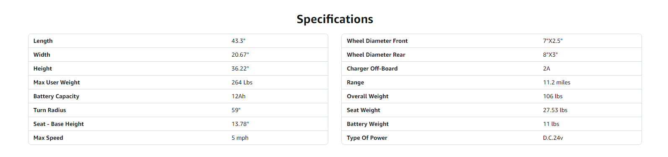Select the Battery Capacity label
The width and height of the screenshot is (668, 157).
56,96
